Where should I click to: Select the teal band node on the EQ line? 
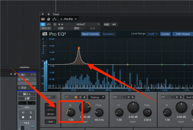pos(184,65)
